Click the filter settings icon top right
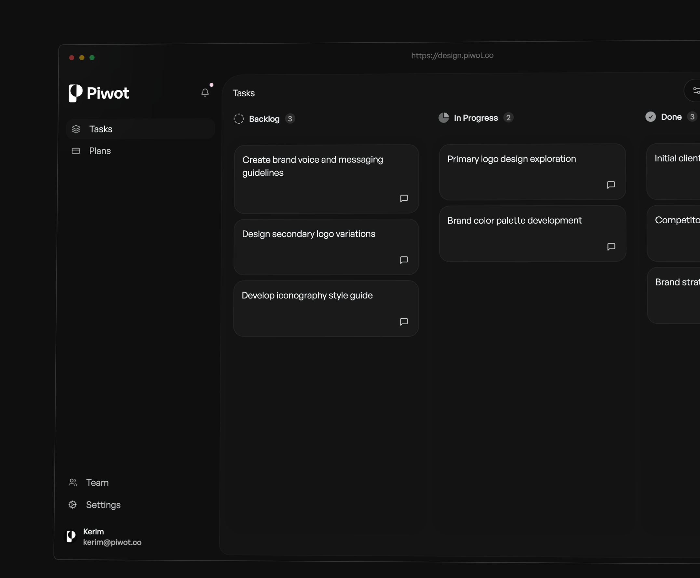This screenshot has width=700, height=578. pos(696,90)
